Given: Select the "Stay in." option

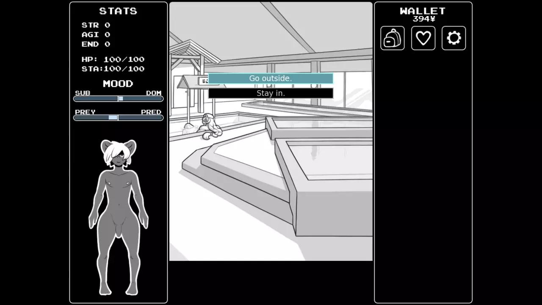Looking at the screenshot, I should pos(271,93).
